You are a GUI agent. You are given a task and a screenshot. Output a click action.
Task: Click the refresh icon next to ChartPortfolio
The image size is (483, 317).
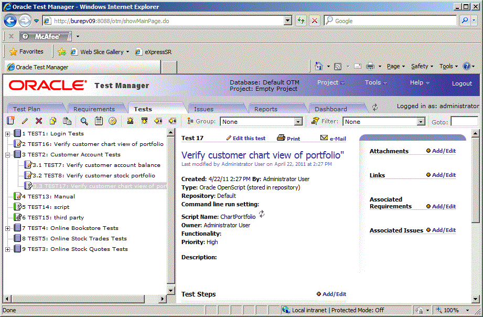pos(262,214)
